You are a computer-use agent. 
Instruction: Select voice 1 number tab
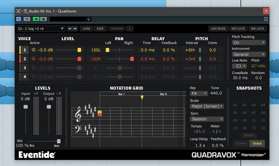point(25,50)
